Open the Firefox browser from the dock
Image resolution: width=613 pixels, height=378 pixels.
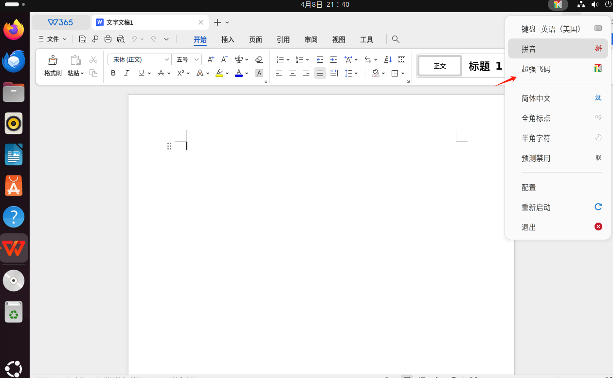[x=14, y=30]
